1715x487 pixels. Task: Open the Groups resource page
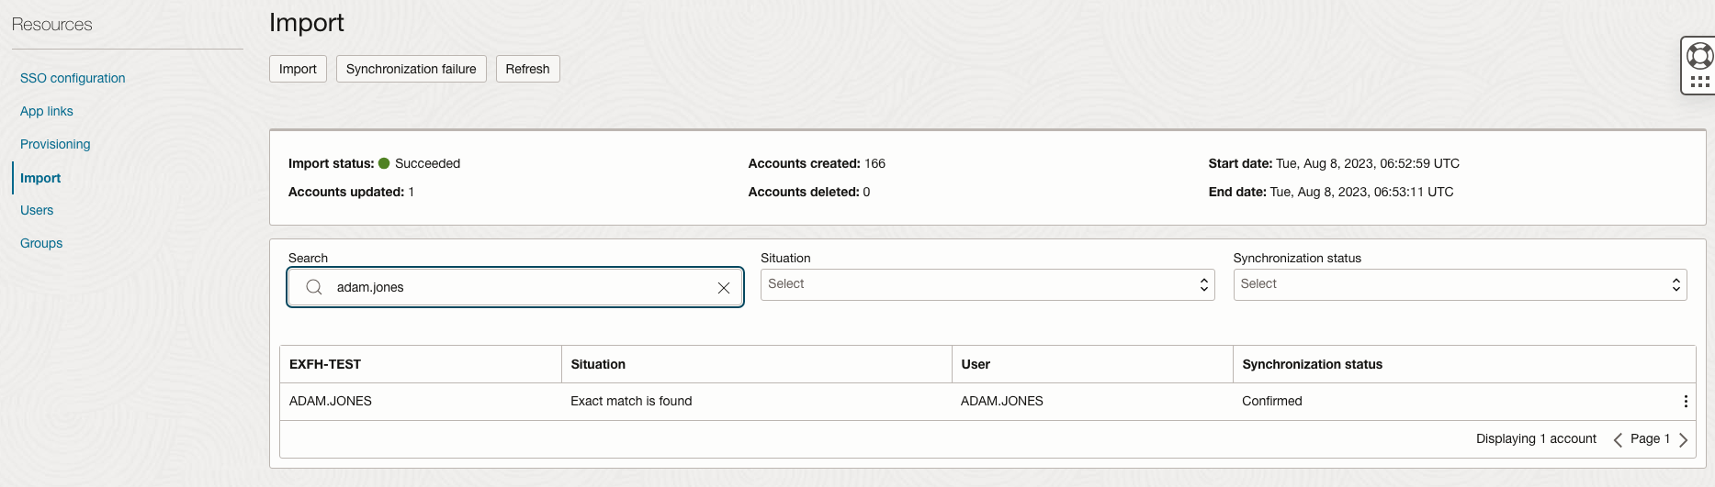pyautogui.click(x=41, y=243)
